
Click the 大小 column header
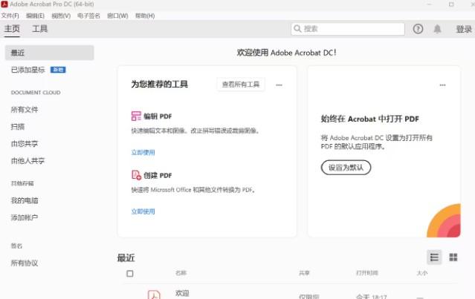click(422, 273)
